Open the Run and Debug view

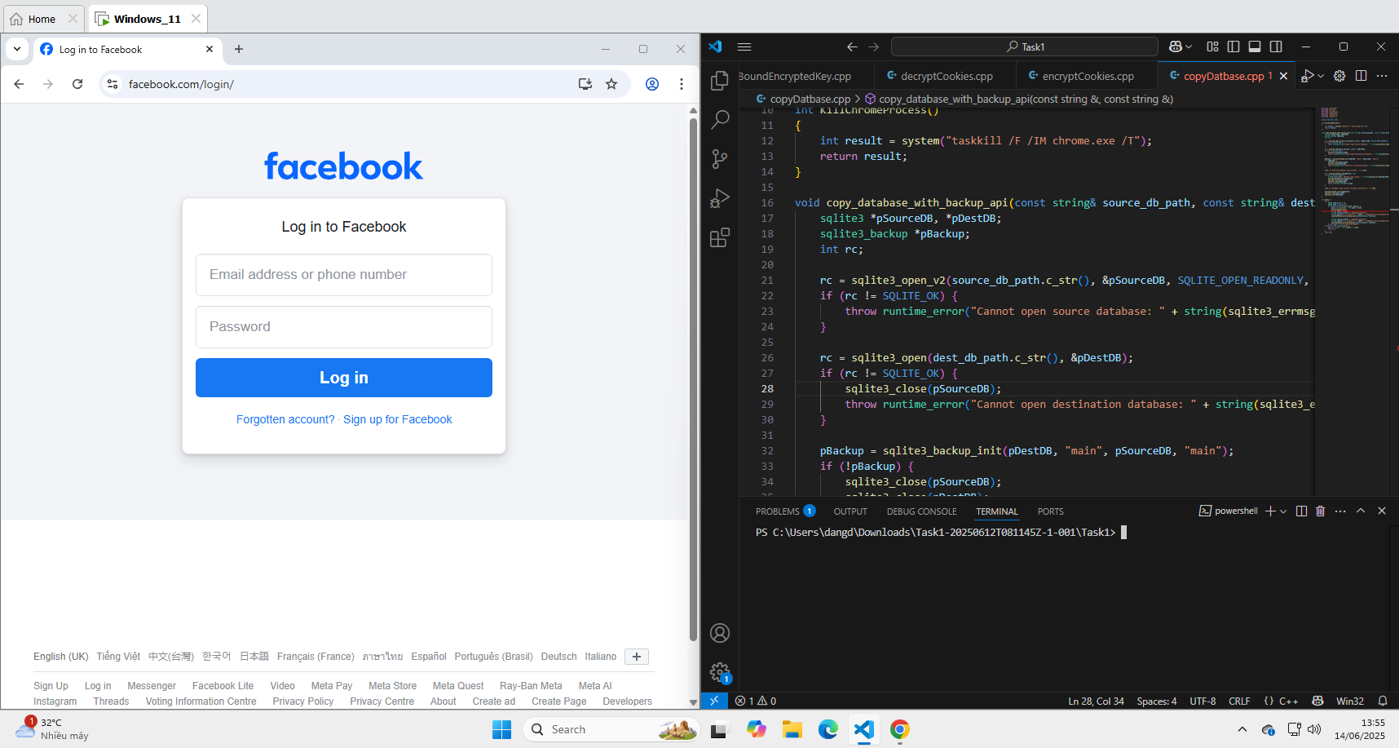tap(720, 198)
